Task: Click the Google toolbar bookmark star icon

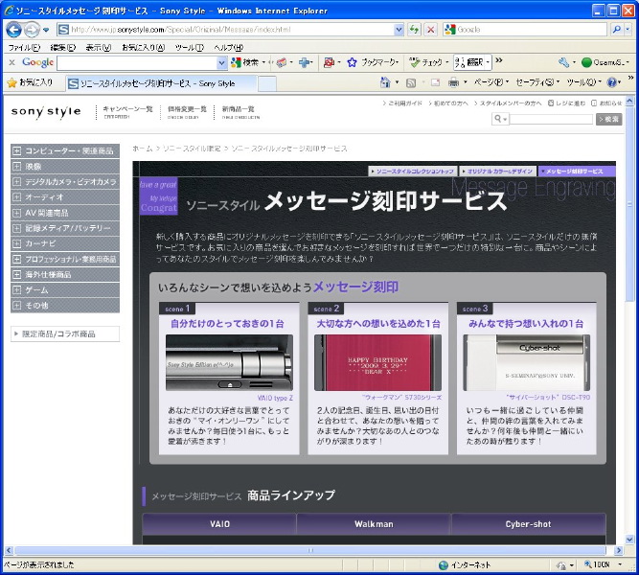Action: [x=352, y=62]
